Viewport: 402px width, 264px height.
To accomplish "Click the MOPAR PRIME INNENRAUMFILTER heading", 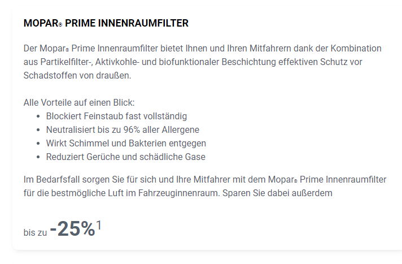I will click(106, 23).
